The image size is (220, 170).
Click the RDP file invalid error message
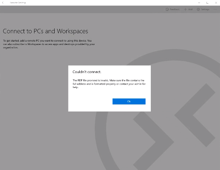pyautogui.click(x=109, y=84)
